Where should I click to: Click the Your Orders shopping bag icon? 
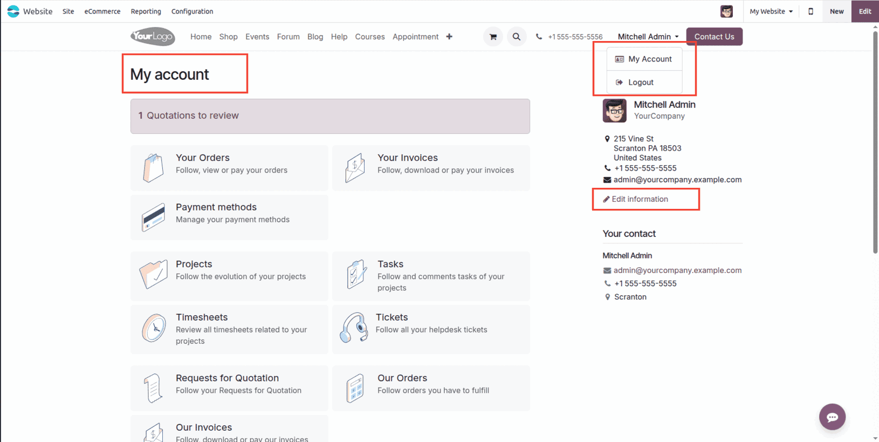click(154, 167)
